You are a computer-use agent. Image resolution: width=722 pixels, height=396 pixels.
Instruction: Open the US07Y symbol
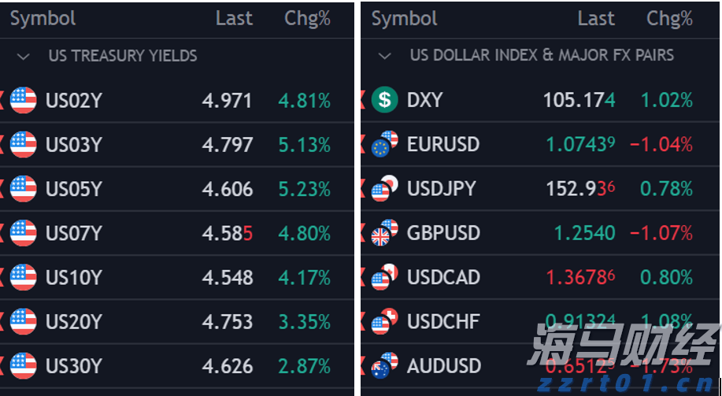(x=74, y=233)
